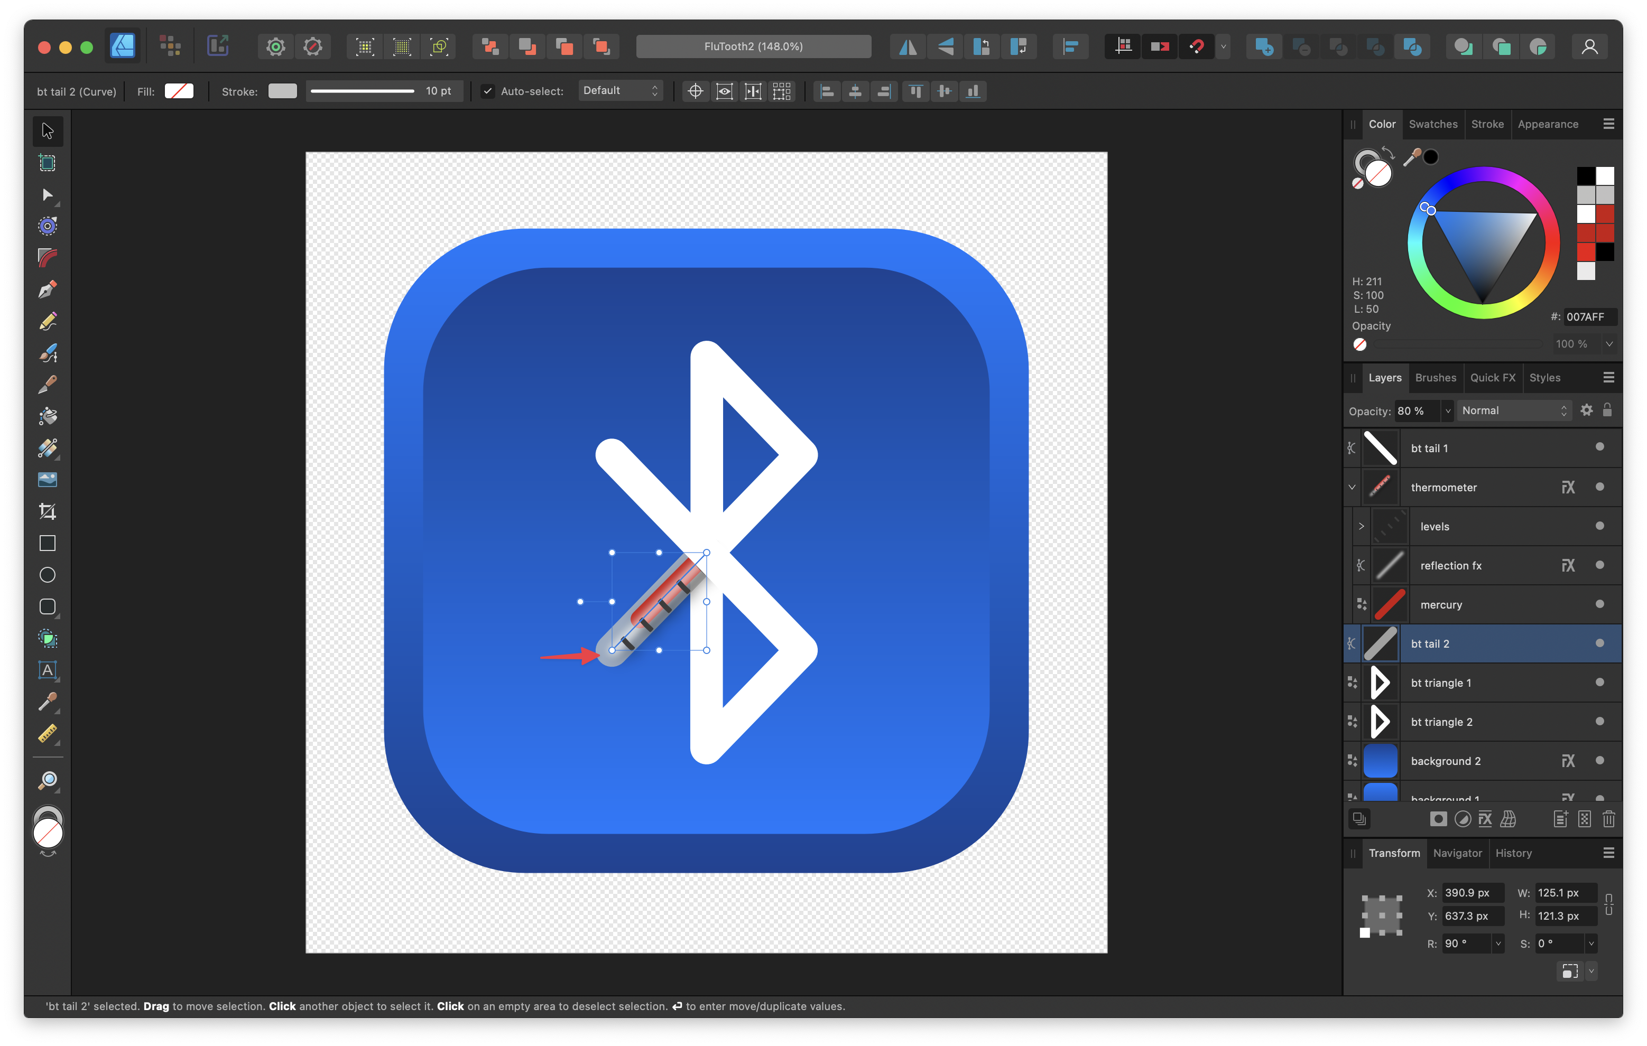Open the blend mode Normal dropdown
Image resolution: width=1647 pixels, height=1046 pixels.
(x=1514, y=410)
